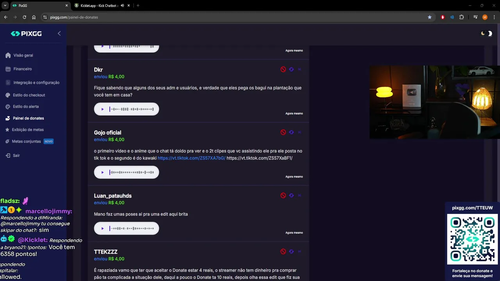Open the first TikTok link ZS57XA7bG
The image size is (500, 281).
(x=191, y=158)
